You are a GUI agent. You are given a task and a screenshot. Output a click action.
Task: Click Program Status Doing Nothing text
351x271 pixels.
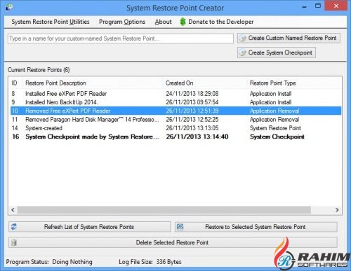click(x=49, y=262)
